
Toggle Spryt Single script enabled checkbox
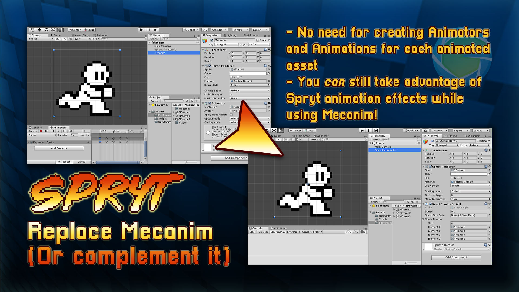tap(431, 204)
